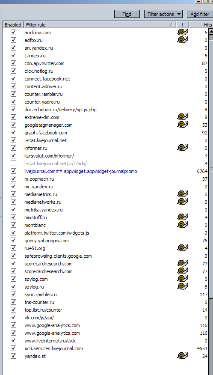Select the m.popmech.ru filter rule
This screenshot has width=213, height=375.
[x=39, y=179]
